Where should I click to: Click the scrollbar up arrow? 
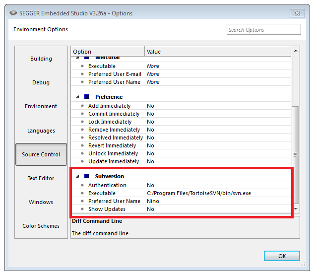pos(296,51)
